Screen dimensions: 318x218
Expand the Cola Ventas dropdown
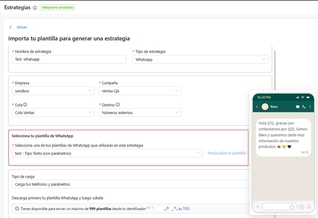[53, 112]
